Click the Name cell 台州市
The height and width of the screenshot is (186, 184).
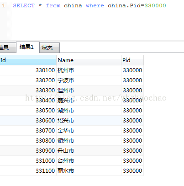[x=89, y=161]
